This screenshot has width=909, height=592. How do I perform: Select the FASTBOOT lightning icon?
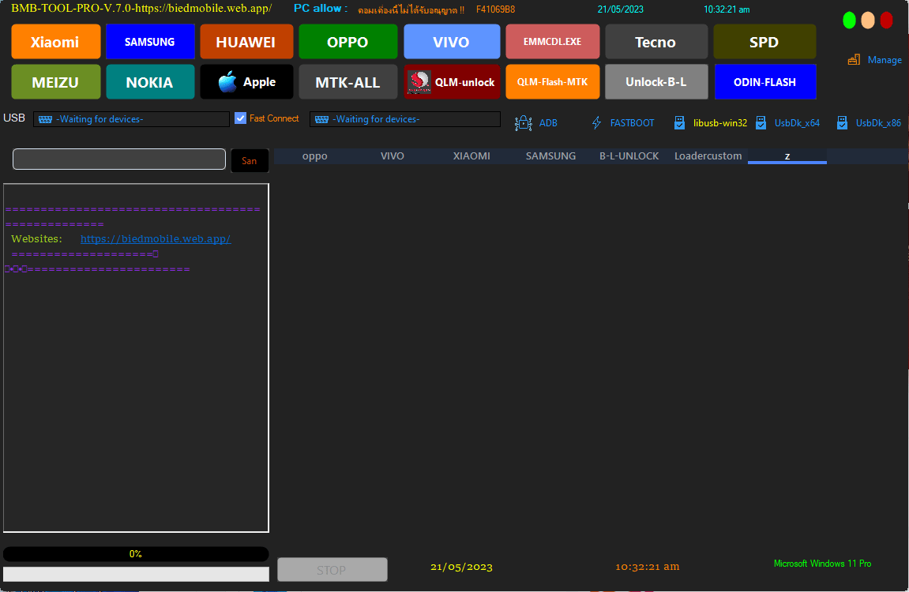(595, 123)
